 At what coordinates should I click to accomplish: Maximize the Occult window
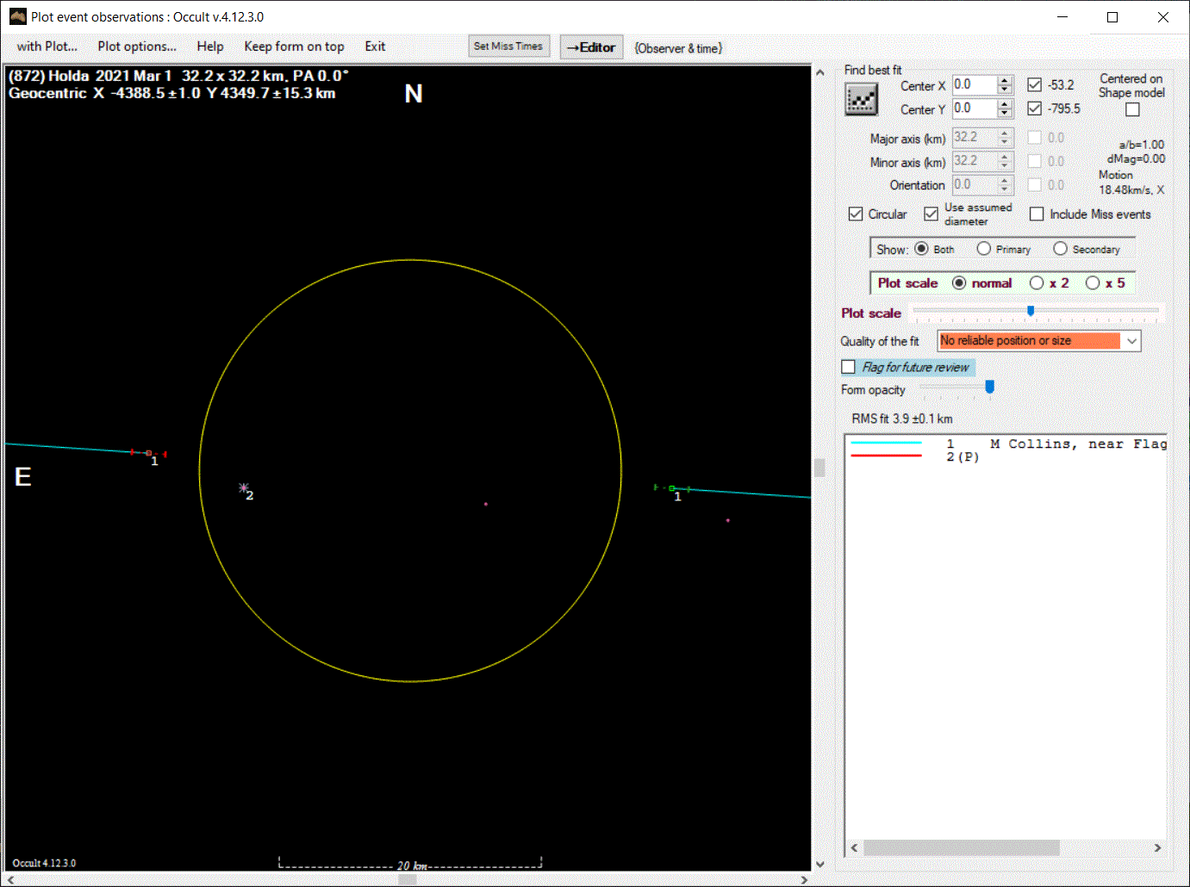point(1112,17)
